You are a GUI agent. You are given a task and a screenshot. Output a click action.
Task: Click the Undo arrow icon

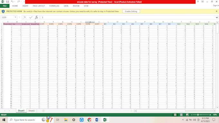click(x=12, y=2)
